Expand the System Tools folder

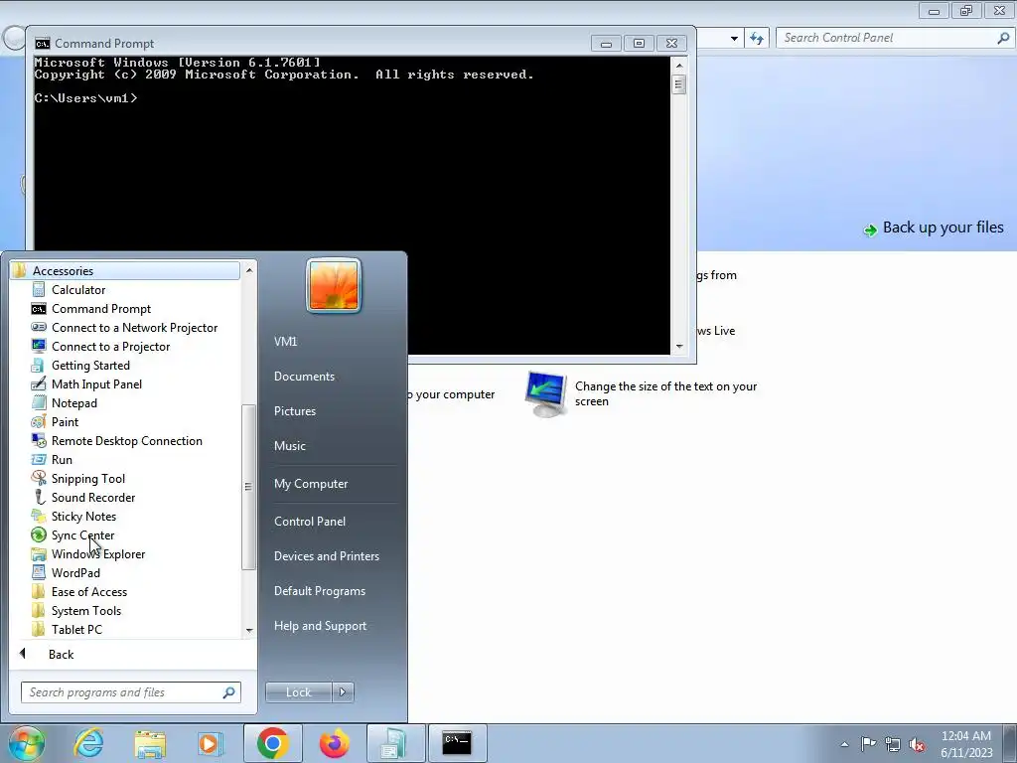tap(85, 610)
